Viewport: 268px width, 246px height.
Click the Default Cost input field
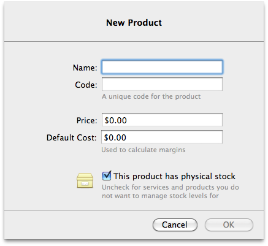[162, 137]
